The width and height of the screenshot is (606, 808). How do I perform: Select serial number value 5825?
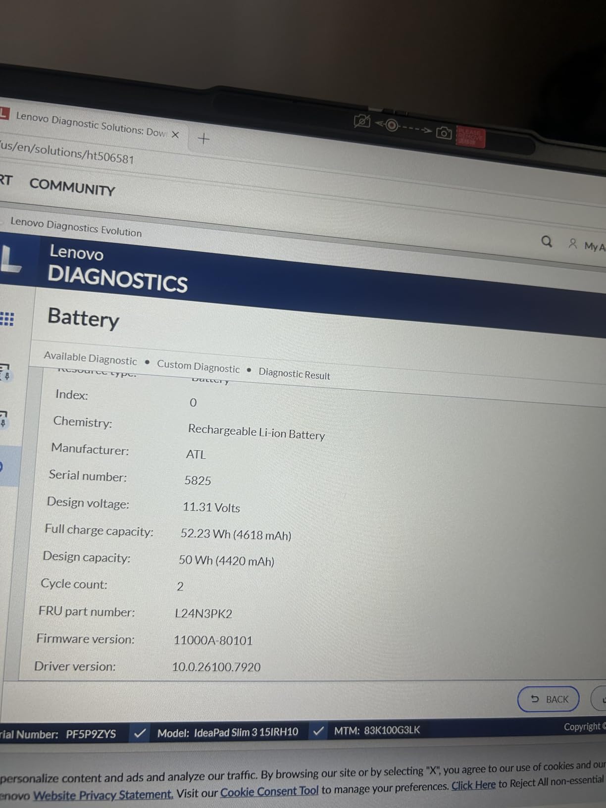pos(198,480)
